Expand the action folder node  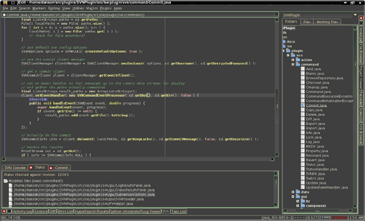click(293, 59)
